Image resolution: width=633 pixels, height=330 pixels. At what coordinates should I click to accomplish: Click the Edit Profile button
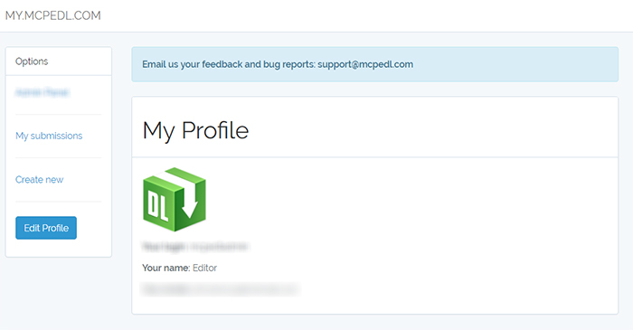coord(46,228)
